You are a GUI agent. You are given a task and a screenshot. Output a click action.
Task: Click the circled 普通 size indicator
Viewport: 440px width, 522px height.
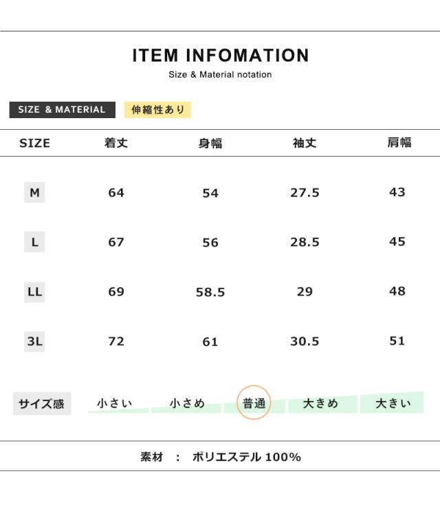pyautogui.click(x=254, y=403)
